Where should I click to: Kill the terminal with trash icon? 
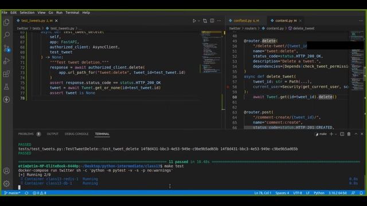click(x=349, y=134)
